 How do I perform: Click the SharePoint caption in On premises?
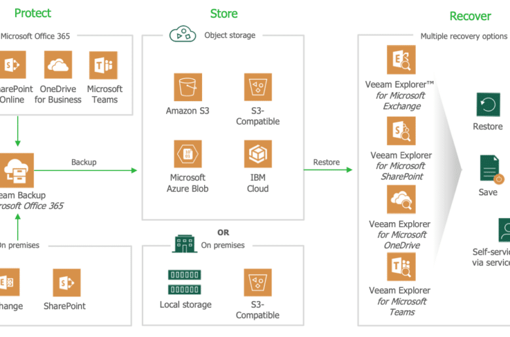point(64,306)
